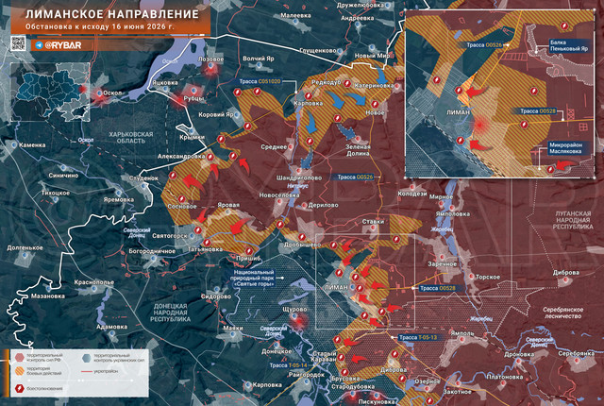604x406 pixels.
Task: Click the Колодези label
Action: (x=412, y=194)
